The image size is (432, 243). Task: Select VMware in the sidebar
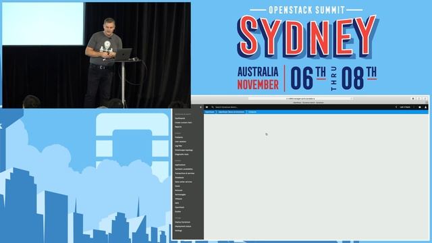178,198
